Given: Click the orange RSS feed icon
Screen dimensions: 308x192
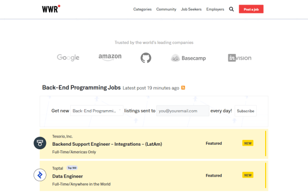Looking at the screenshot, I should [x=183, y=88].
